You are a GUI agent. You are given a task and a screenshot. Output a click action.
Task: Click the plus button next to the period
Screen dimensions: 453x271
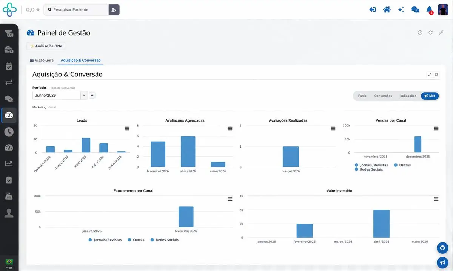click(x=92, y=95)
